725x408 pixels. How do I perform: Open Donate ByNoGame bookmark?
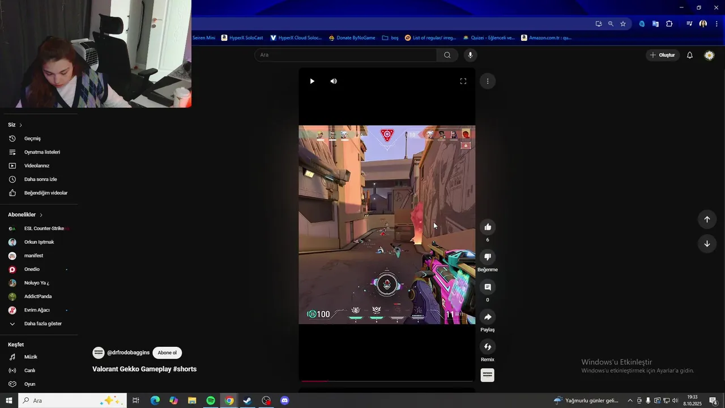[x=352, y=38]
